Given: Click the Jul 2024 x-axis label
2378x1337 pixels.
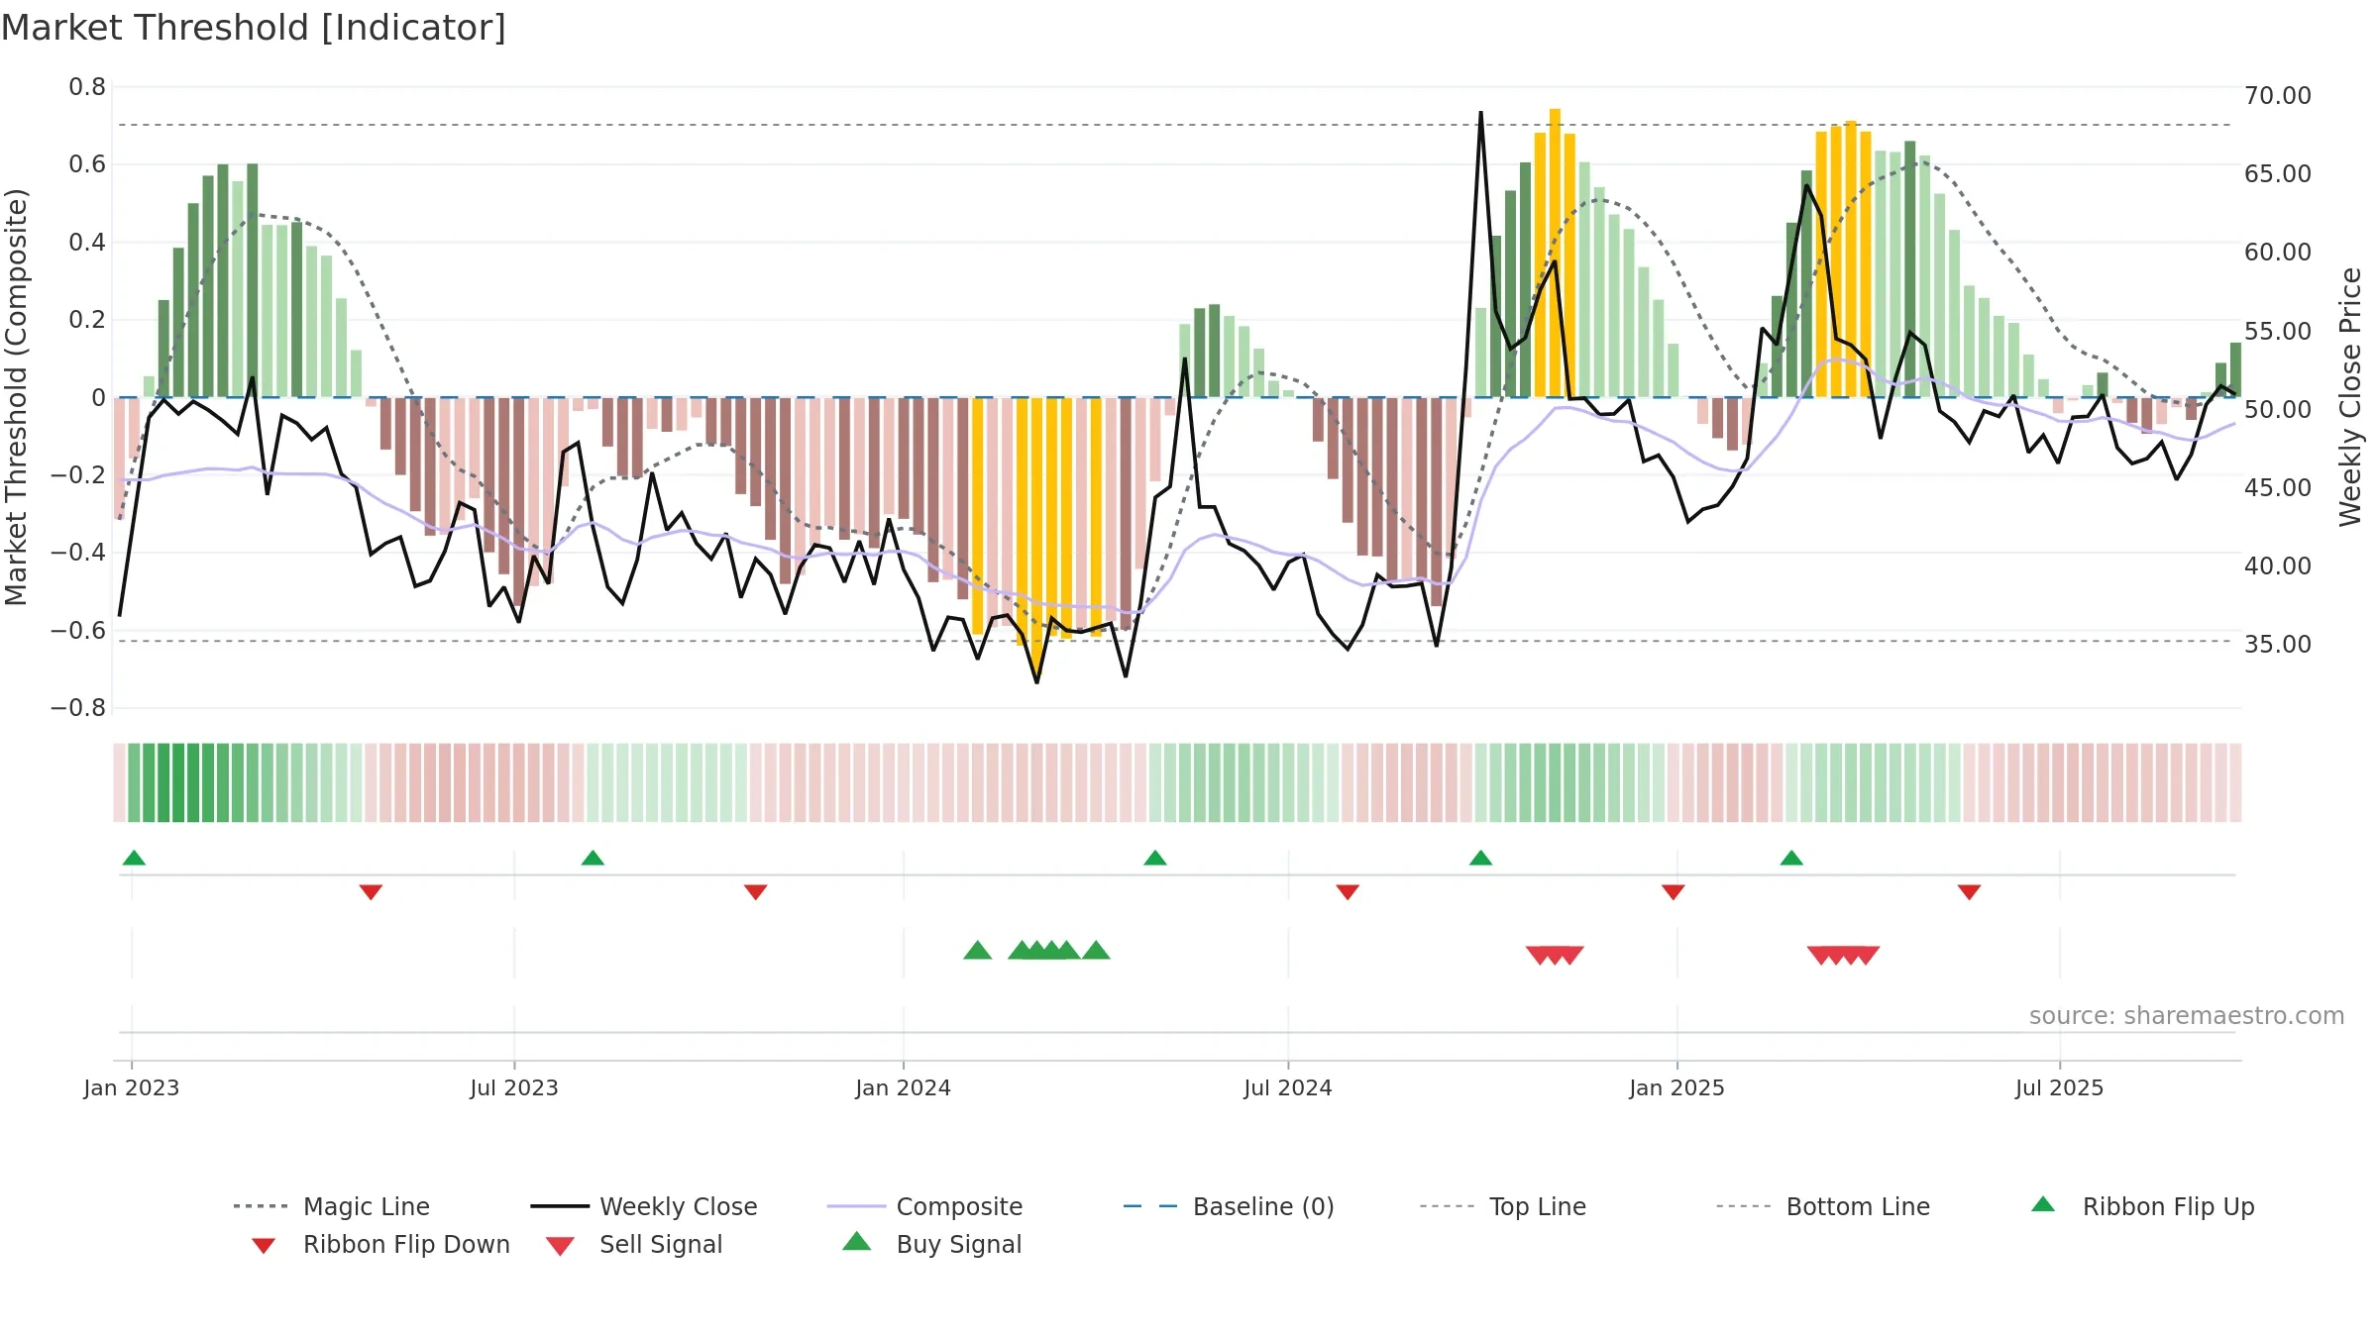Looking at the screenshot, I should pos(1288,1087).
